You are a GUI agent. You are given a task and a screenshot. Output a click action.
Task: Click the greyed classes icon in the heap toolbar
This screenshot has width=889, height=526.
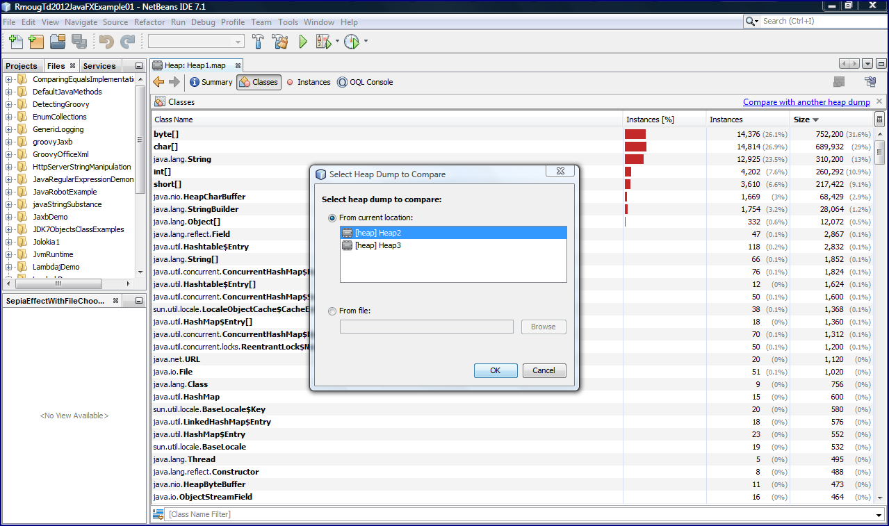pos(839,82)
